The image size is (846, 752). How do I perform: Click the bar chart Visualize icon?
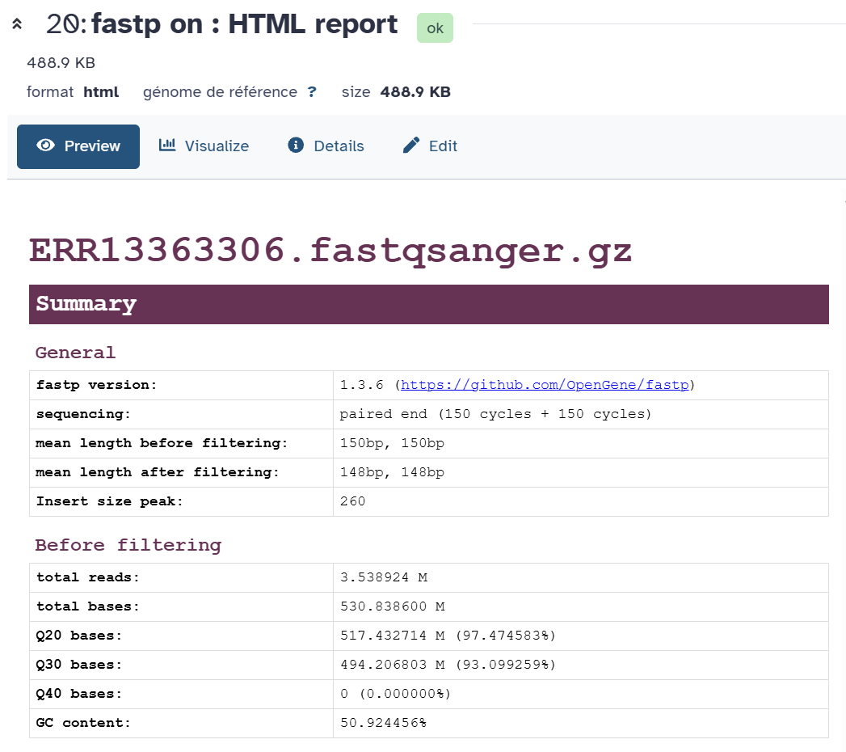(167, 145)
